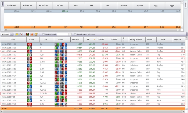This screenshot has width=188, height=113.
Task: Click the Table vertical side tab
Action: pyautogui.click(x=185, y=5)
